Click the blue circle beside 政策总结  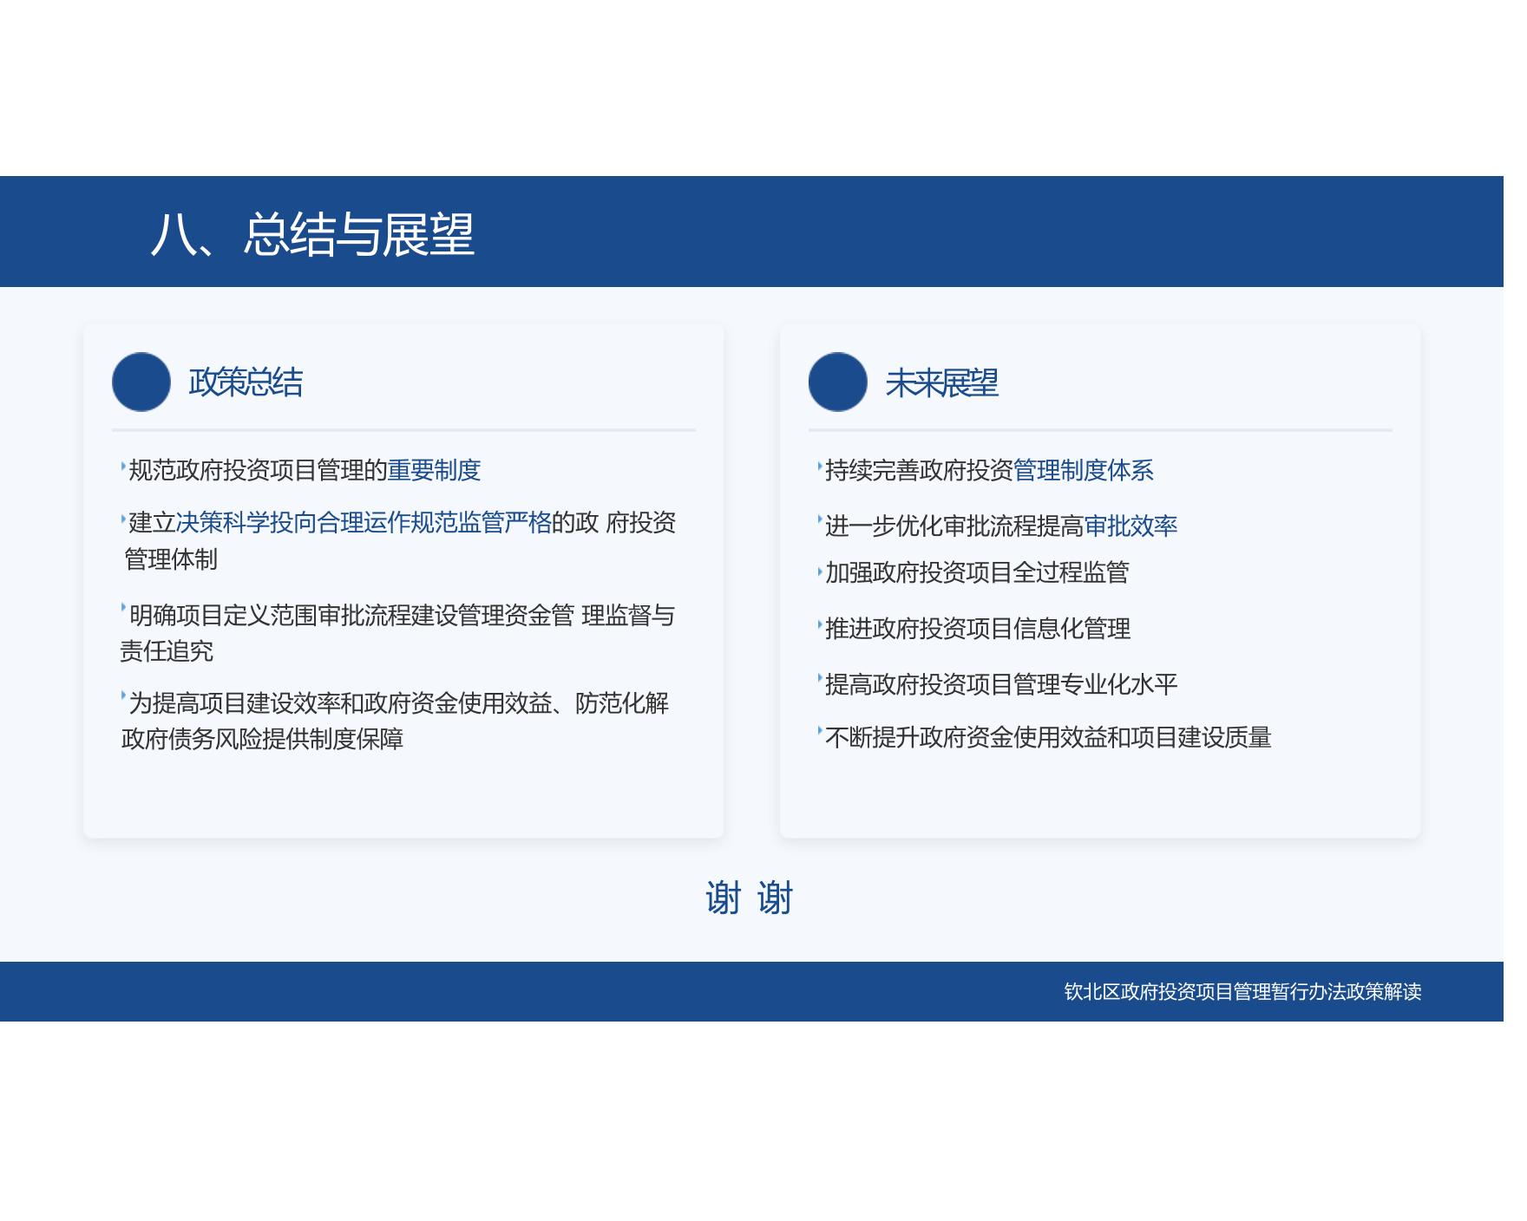click(x=141, y=382)
